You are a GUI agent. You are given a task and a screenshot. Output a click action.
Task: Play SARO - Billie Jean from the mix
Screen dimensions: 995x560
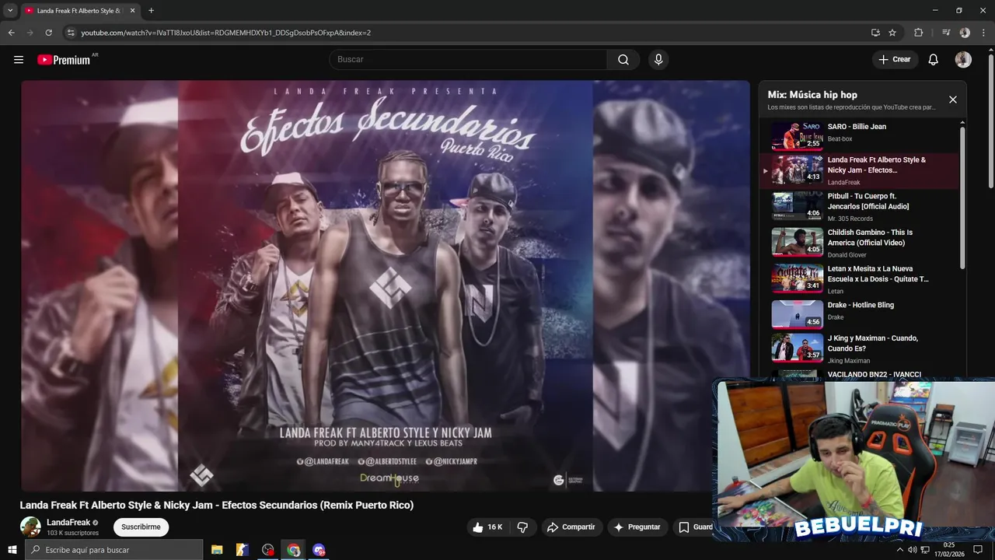click(860, 135)
